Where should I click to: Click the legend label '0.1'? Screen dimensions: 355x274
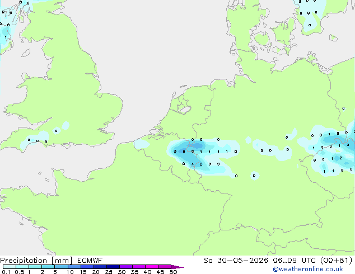[x=7, y=272]
